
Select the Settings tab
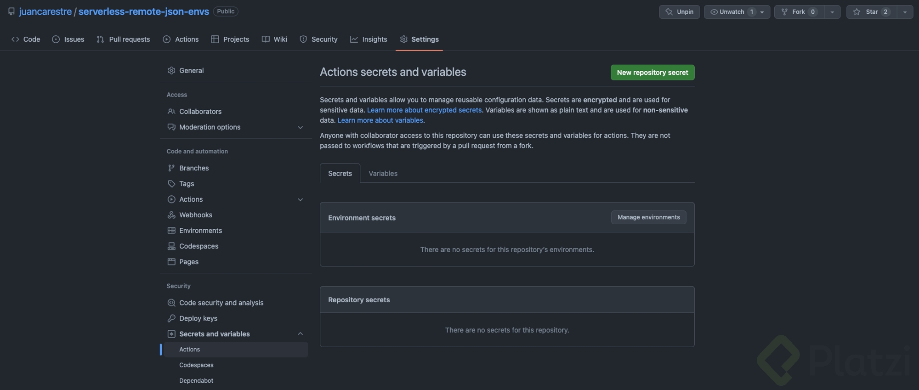click(419, 40)
